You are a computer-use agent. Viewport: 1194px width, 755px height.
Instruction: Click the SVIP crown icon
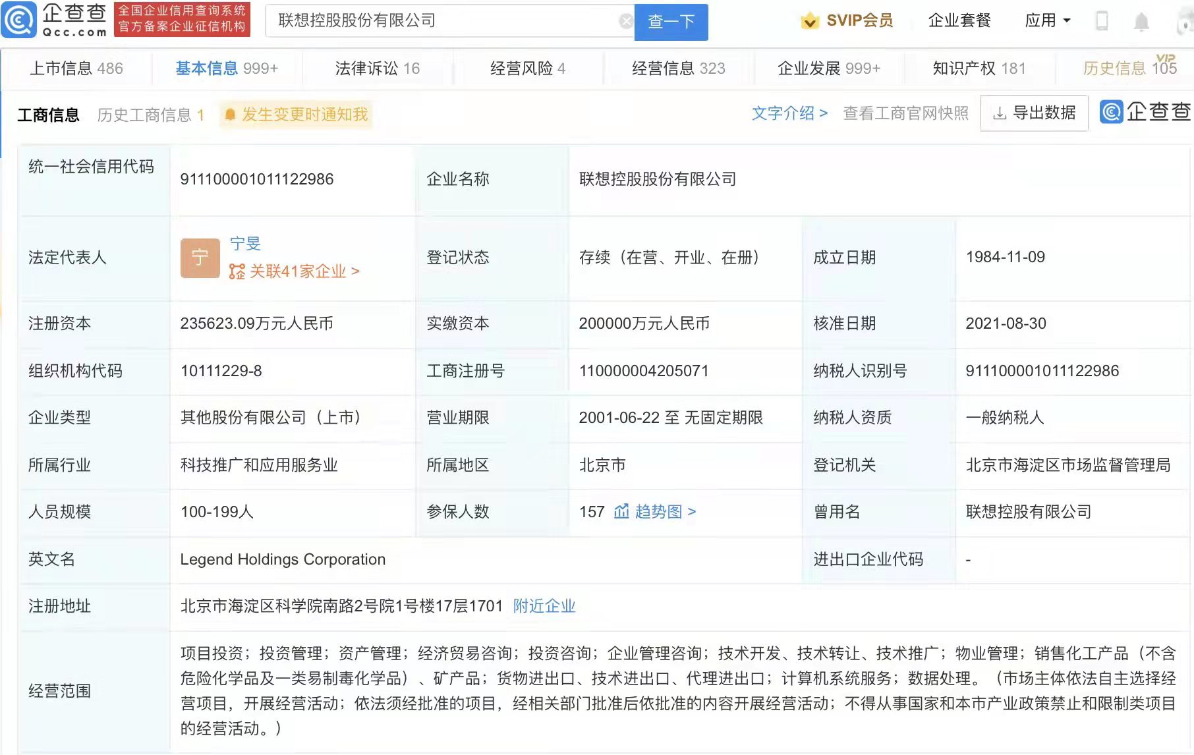click(x=810, y=21)
